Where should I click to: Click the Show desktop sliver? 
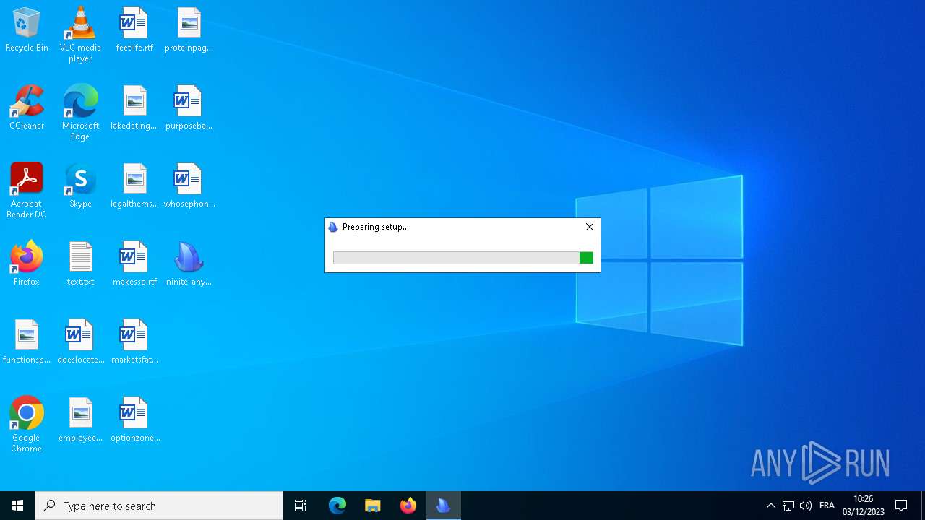coord(923,506)
